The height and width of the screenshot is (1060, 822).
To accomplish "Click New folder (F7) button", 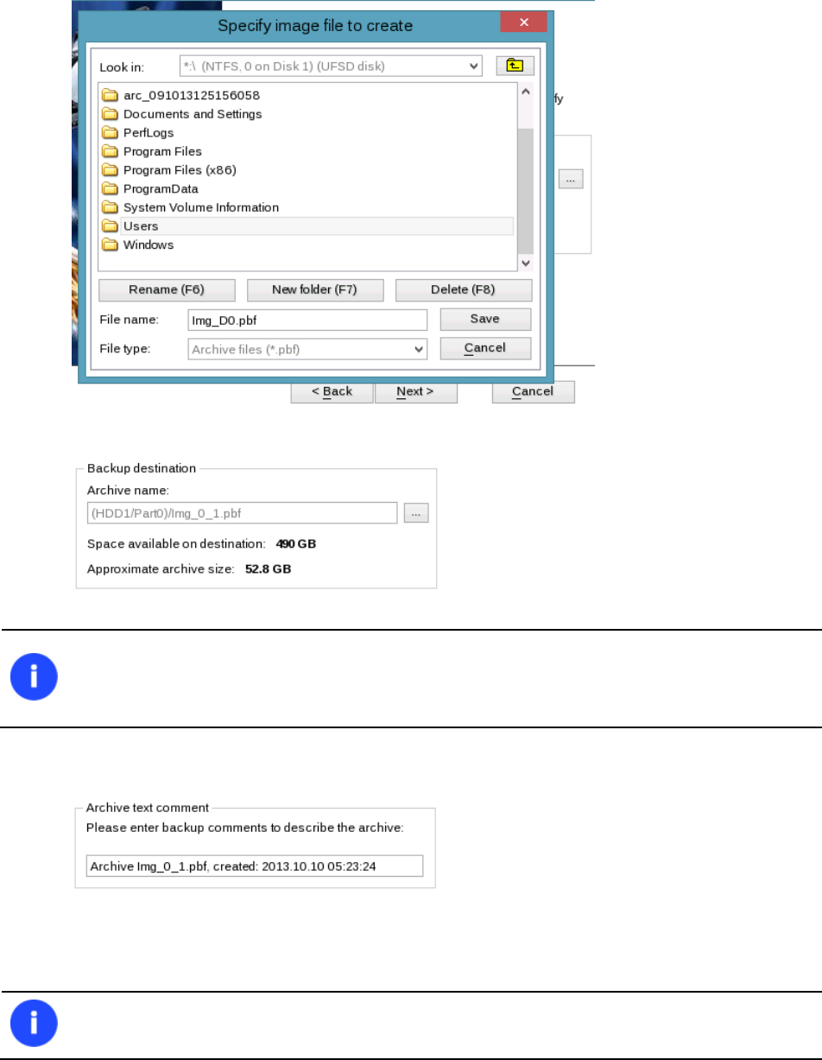I will click(315, 289).
